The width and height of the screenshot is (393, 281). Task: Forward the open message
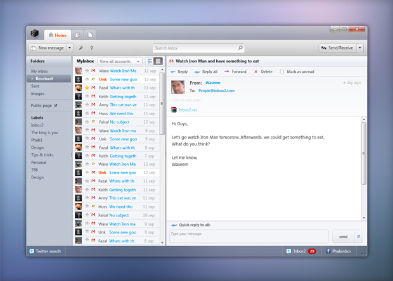point(235,72)
